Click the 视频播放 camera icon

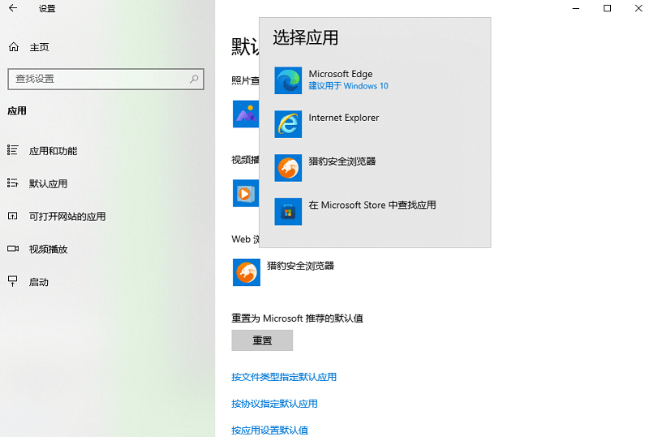tap(13, 249)
